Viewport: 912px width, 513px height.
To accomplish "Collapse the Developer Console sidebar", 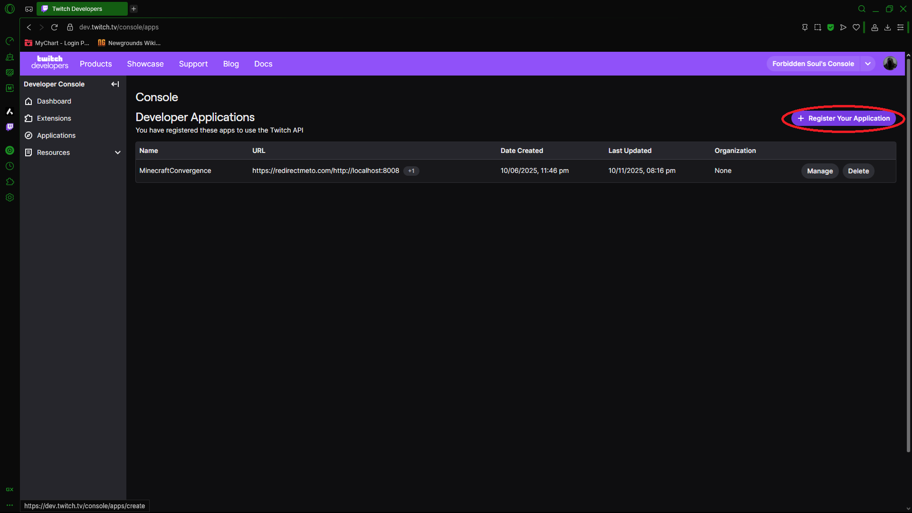I will coord(115,84).
